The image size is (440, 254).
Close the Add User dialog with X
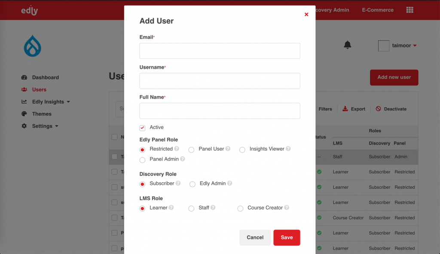pos(306,14)
